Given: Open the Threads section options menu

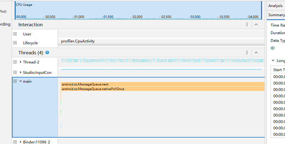Looking at the screenshot, I should (247, 52).
